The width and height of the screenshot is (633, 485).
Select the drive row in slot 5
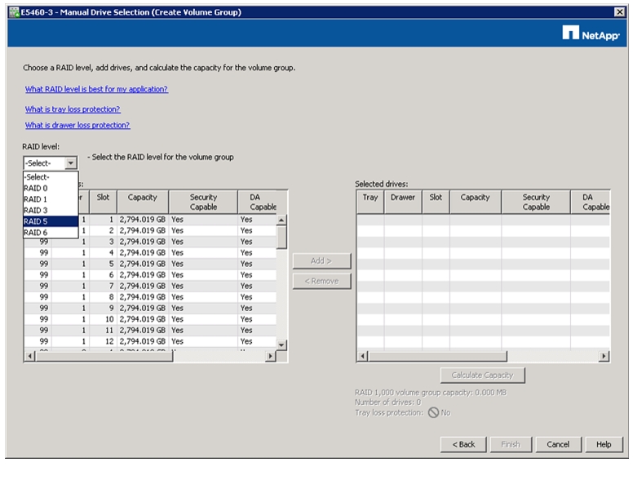click(x=150, y=264)
